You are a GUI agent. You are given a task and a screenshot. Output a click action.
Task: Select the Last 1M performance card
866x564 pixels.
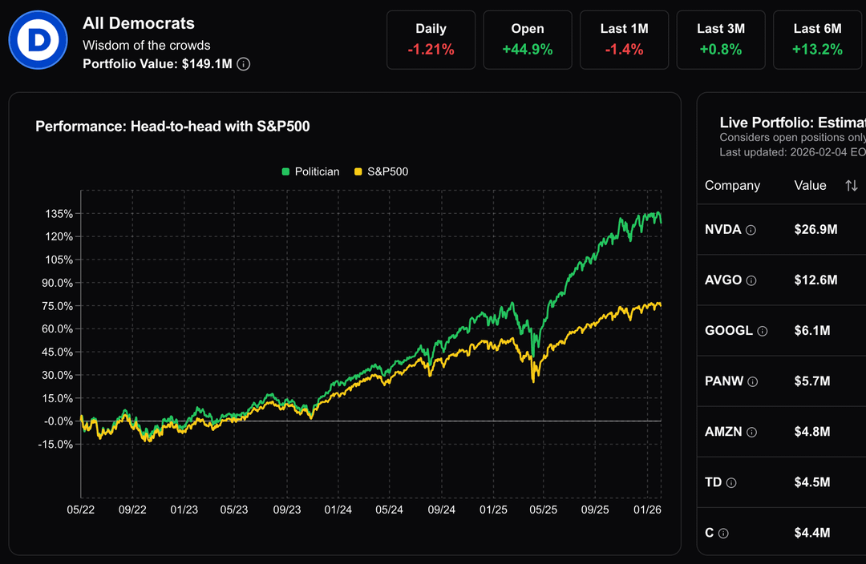pos(624,39)
